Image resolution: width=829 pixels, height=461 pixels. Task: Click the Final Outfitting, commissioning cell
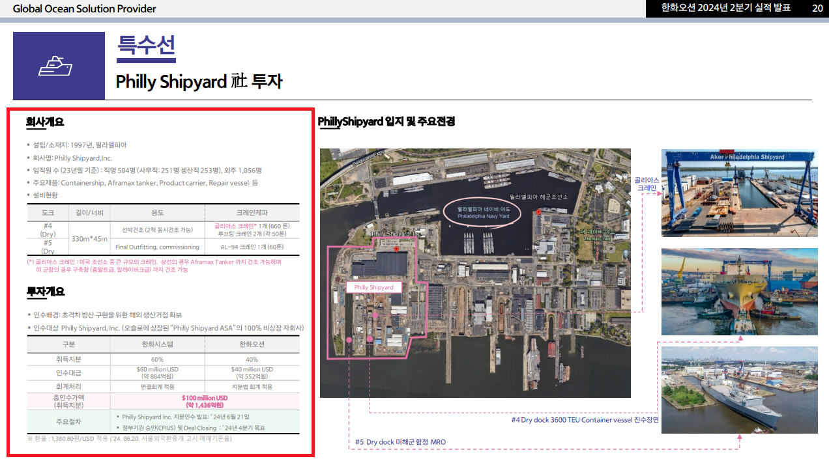[x=158, y=247]
